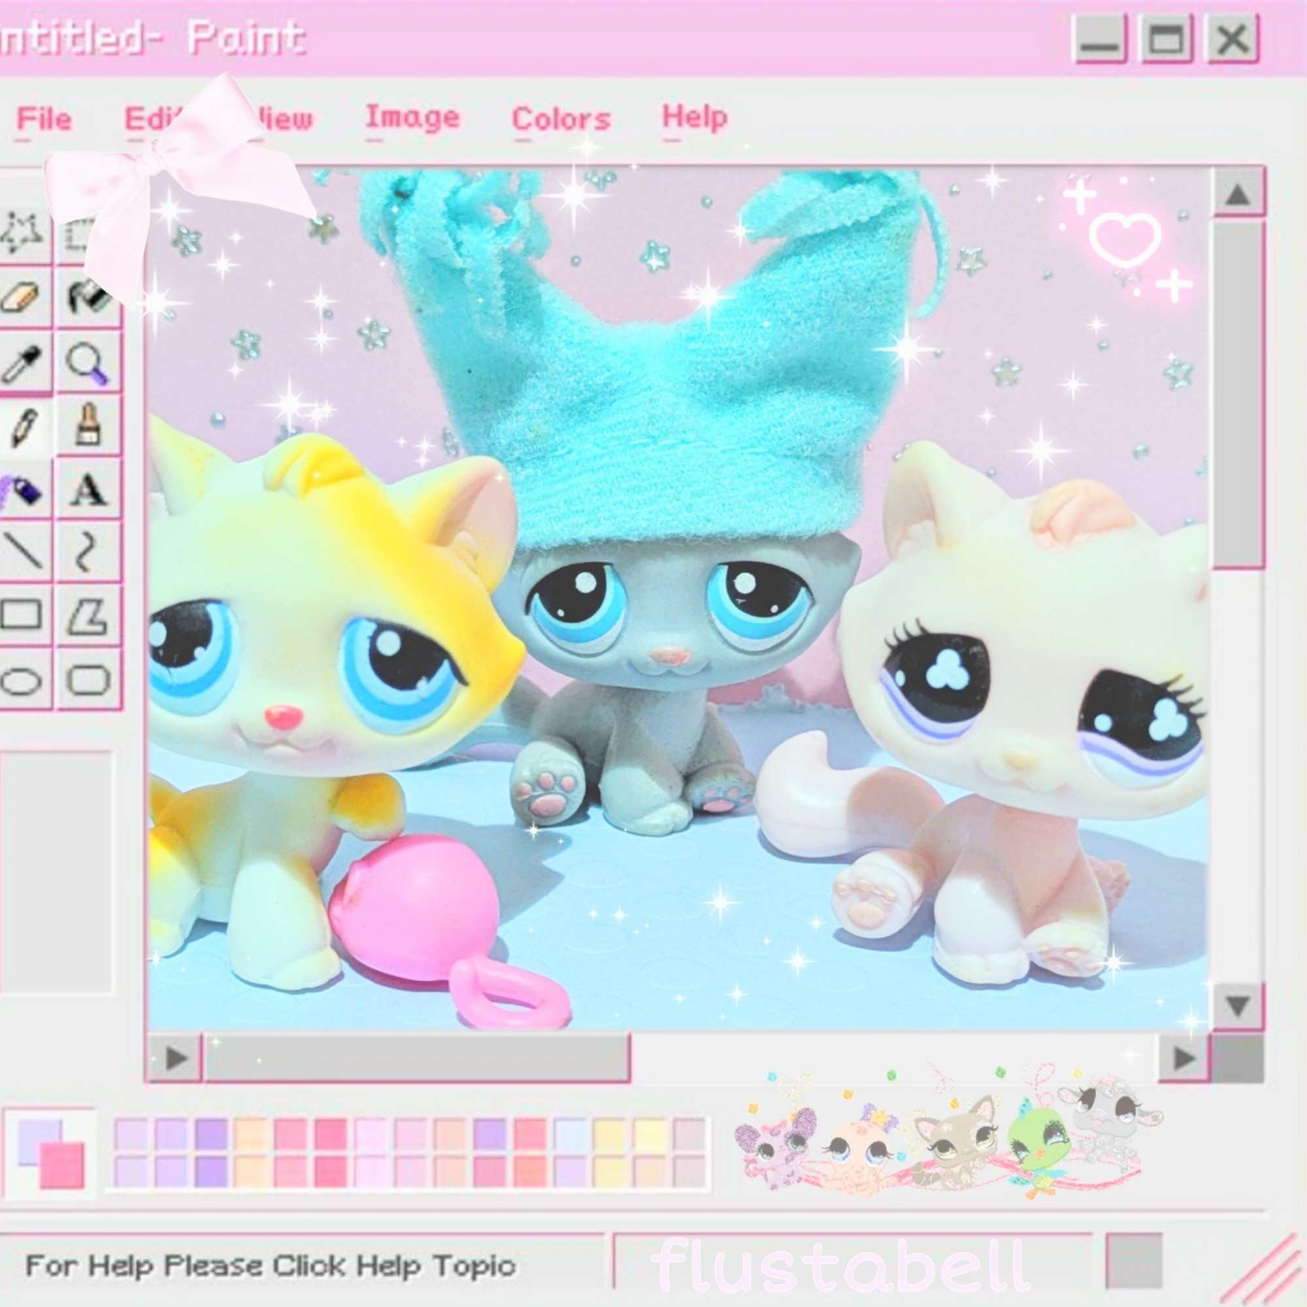Open the File menu
This screenshot has width=1307, height=1307.
pos(44,120)
